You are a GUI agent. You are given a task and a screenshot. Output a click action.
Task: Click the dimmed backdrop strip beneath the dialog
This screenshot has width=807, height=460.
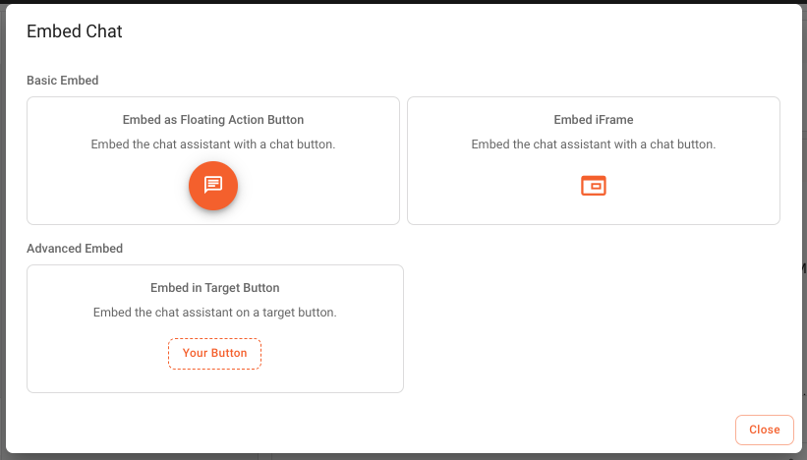coord(403,457)
